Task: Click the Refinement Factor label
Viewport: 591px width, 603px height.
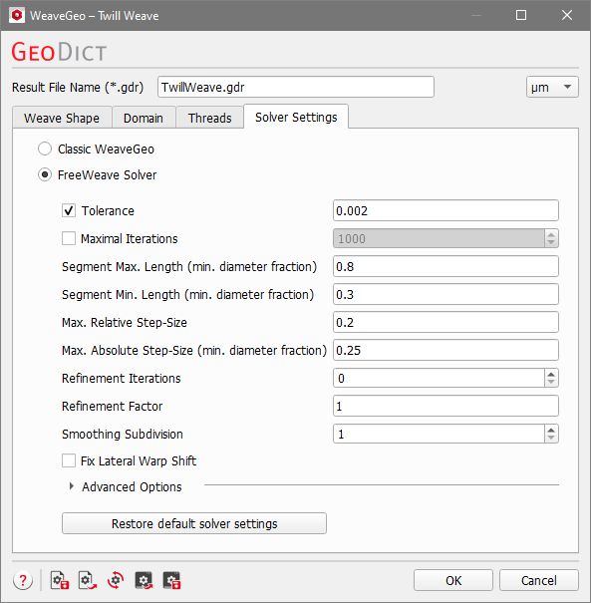Action: [x=113, y=406]
